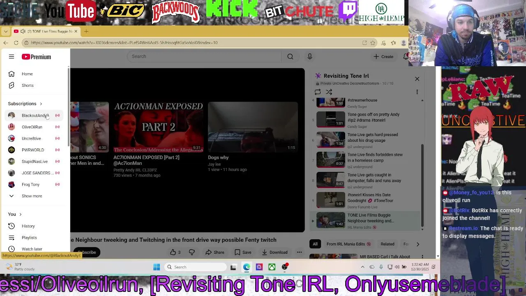This screenshot has height=296, width=526.
Task: Click the browser address bar URL
Action: (x=124, y=43)
